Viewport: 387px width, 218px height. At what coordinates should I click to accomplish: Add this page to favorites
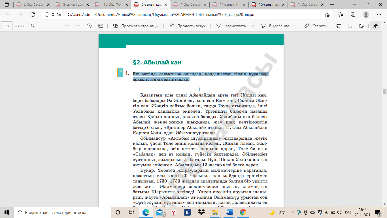[327, 14]
